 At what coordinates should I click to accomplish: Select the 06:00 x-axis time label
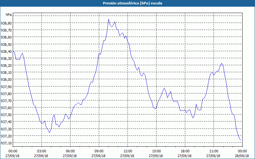[70, 151]
